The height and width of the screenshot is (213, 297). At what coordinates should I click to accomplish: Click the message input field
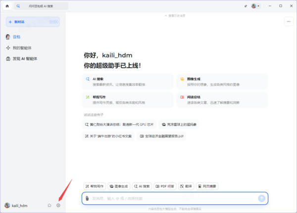tap(175, 198)
